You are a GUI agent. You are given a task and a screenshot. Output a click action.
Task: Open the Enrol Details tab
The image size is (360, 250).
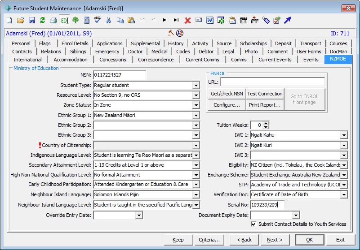75,43
